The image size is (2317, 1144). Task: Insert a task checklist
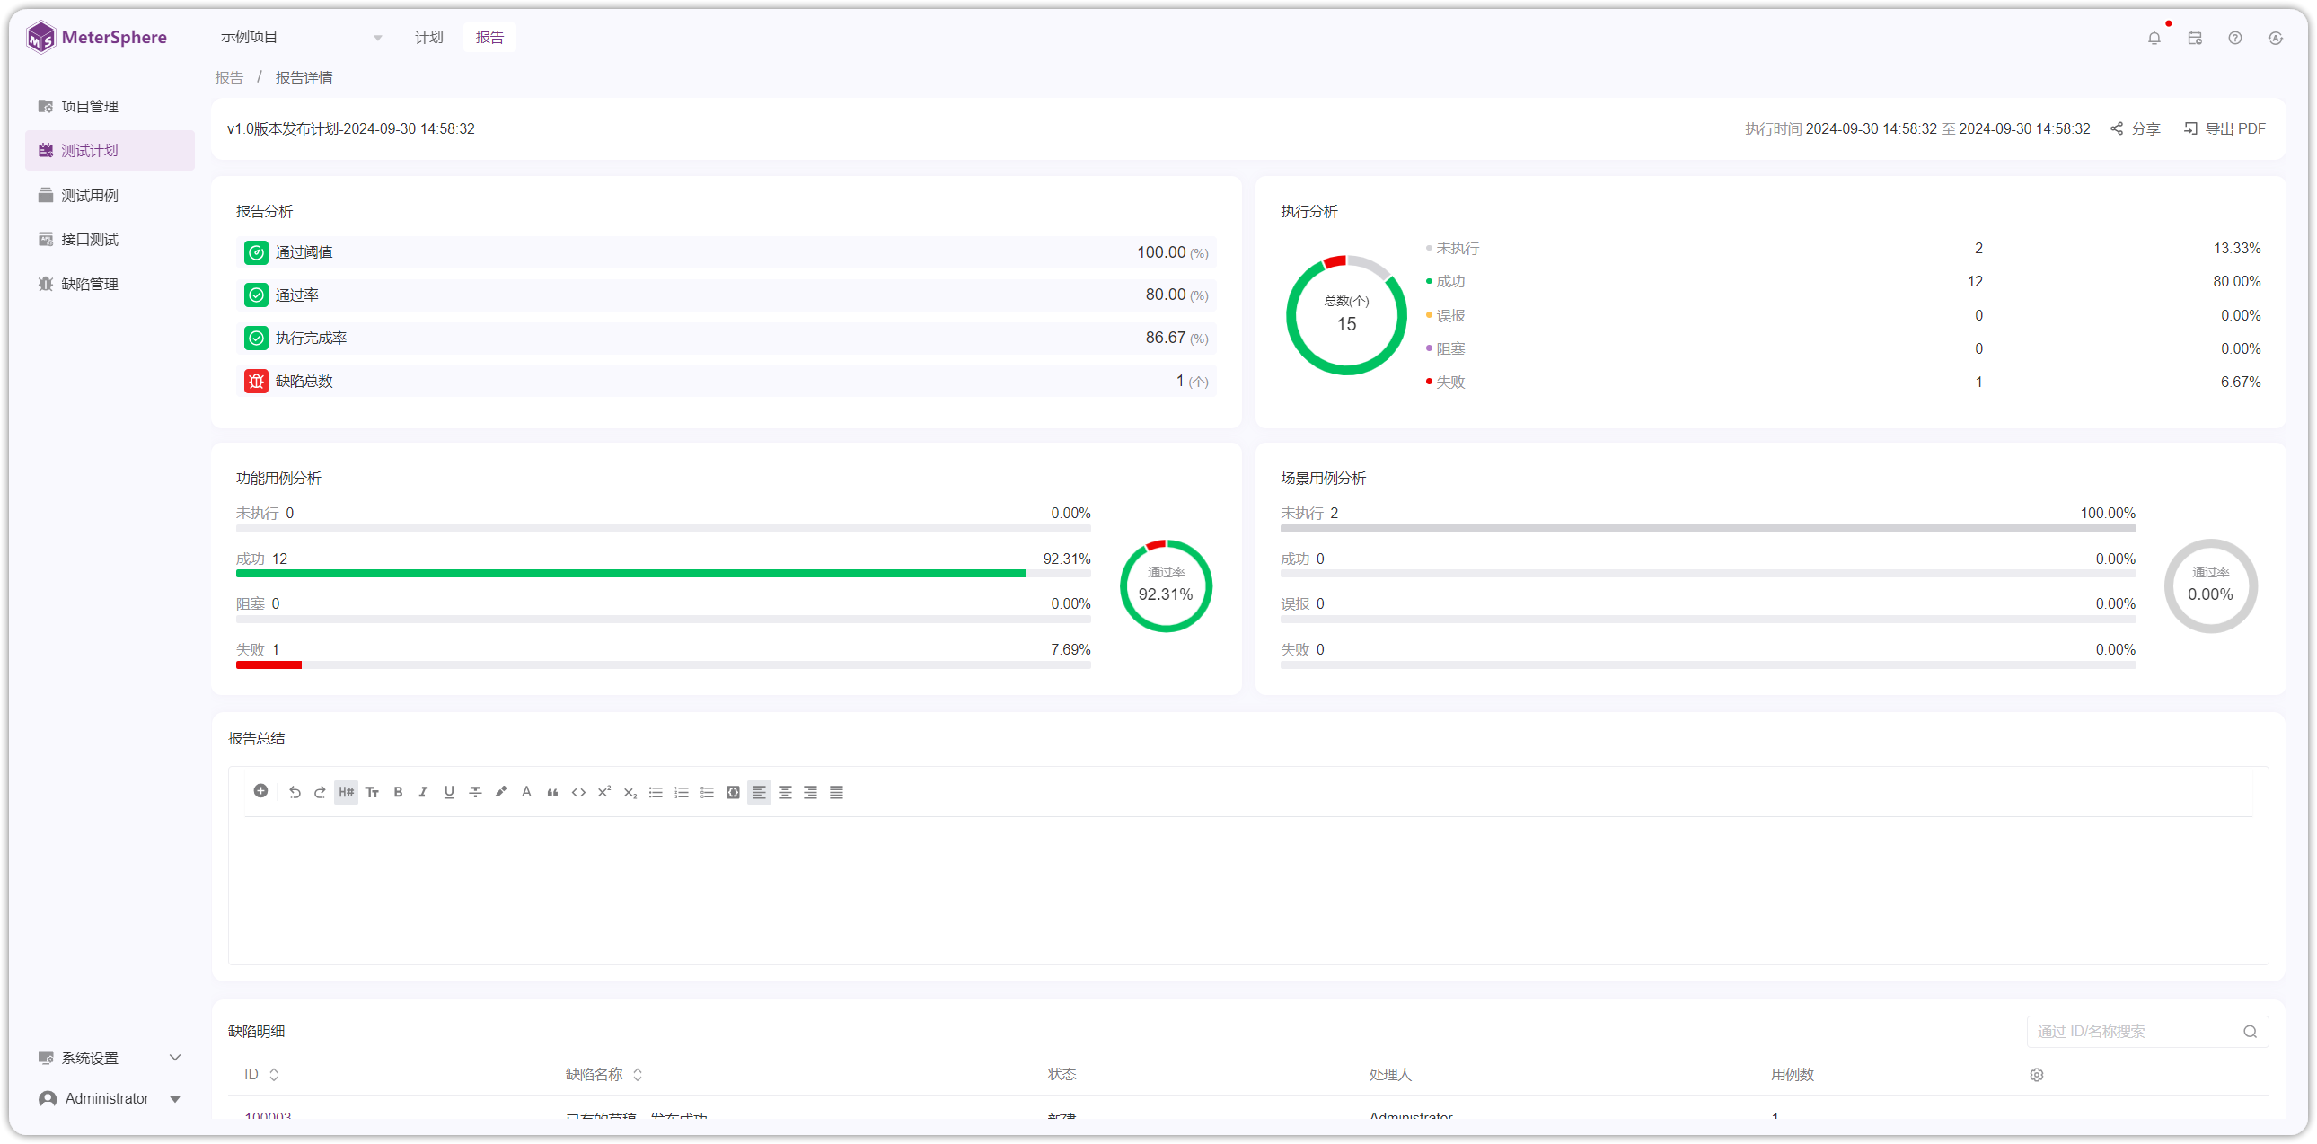click(707, 792)
